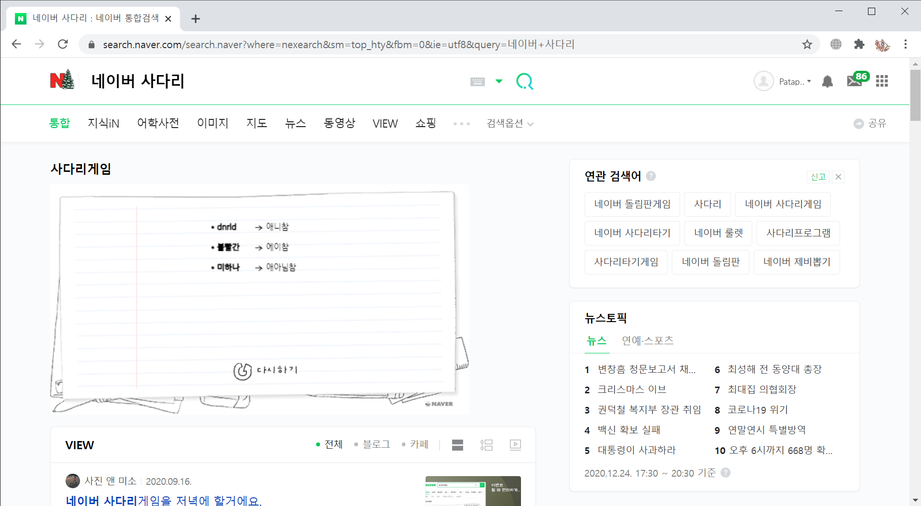
Task: Select the 뉴스 tab in 뉴스토픽
Action: [597, 341]
